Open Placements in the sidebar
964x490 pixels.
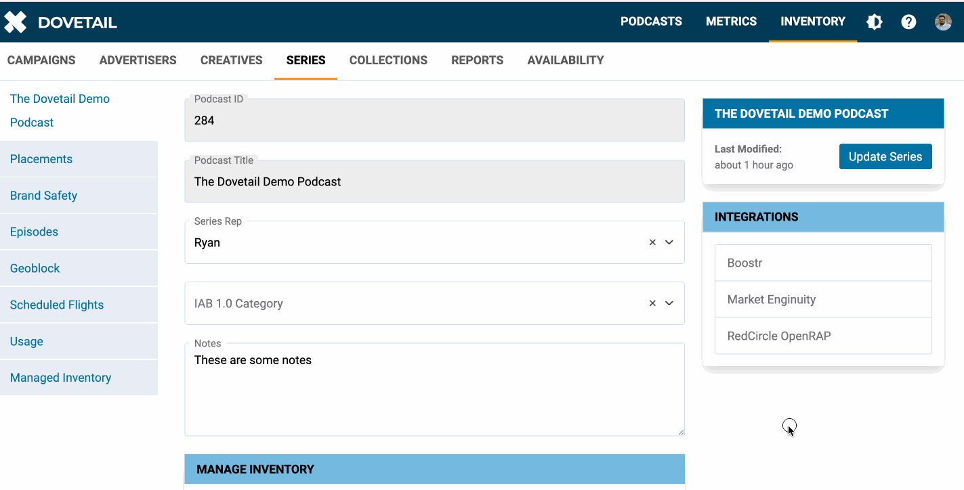[79, 159]
